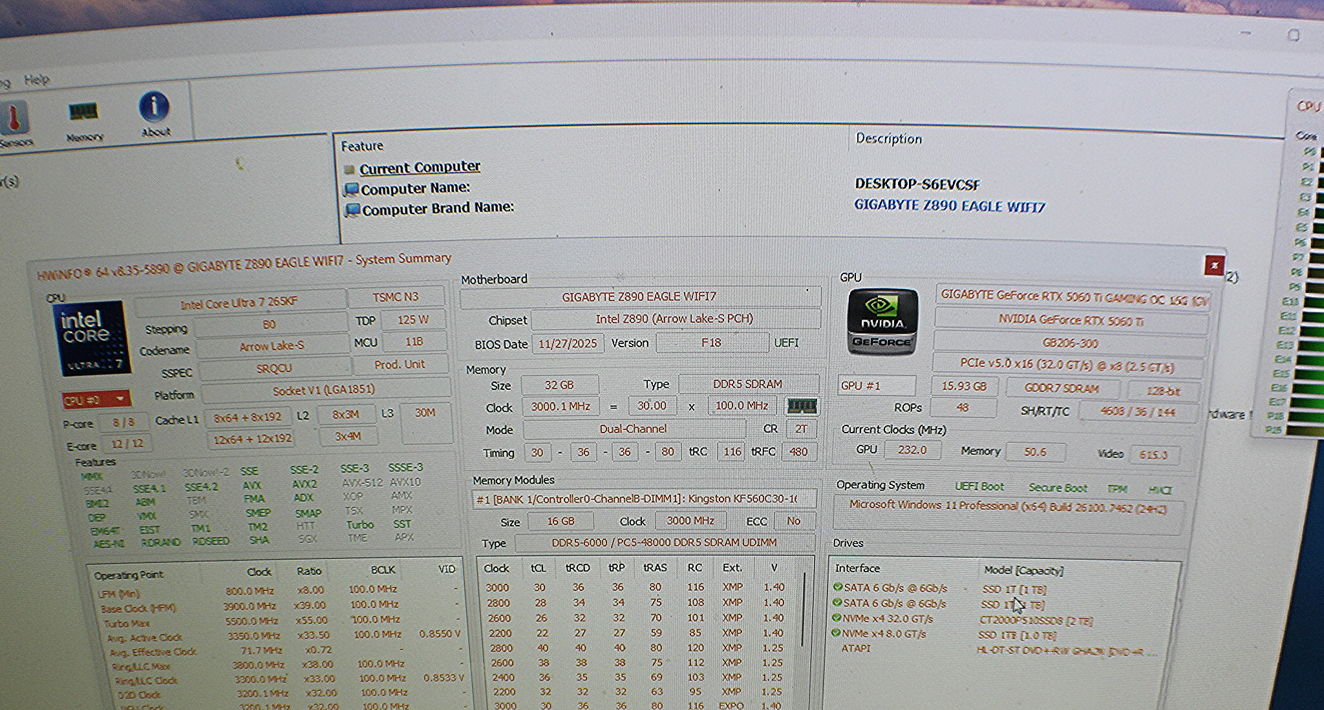Click the SRQCU SSPEC field
Screen dimensions: 1324x710
coord(274,368)
